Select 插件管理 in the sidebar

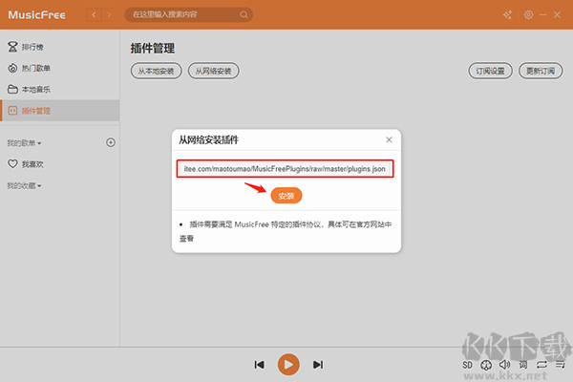point(60,111)
